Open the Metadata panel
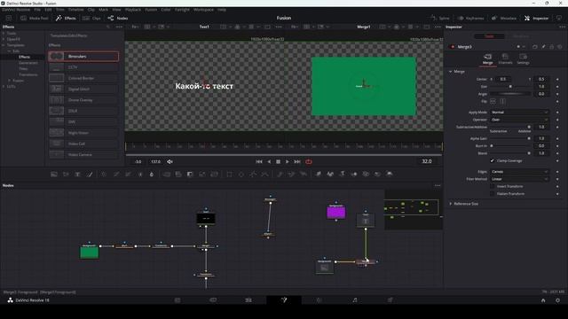This screenshot has width=568, height=319. pos(503,18)
